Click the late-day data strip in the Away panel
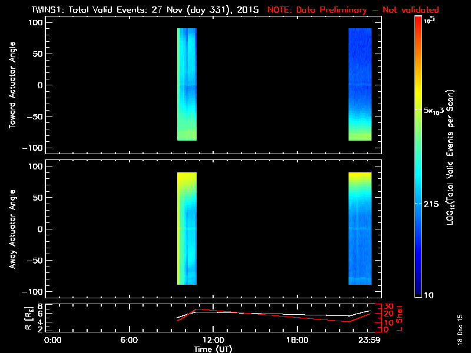Screen dimensions: 471x353 pos(360,229)
